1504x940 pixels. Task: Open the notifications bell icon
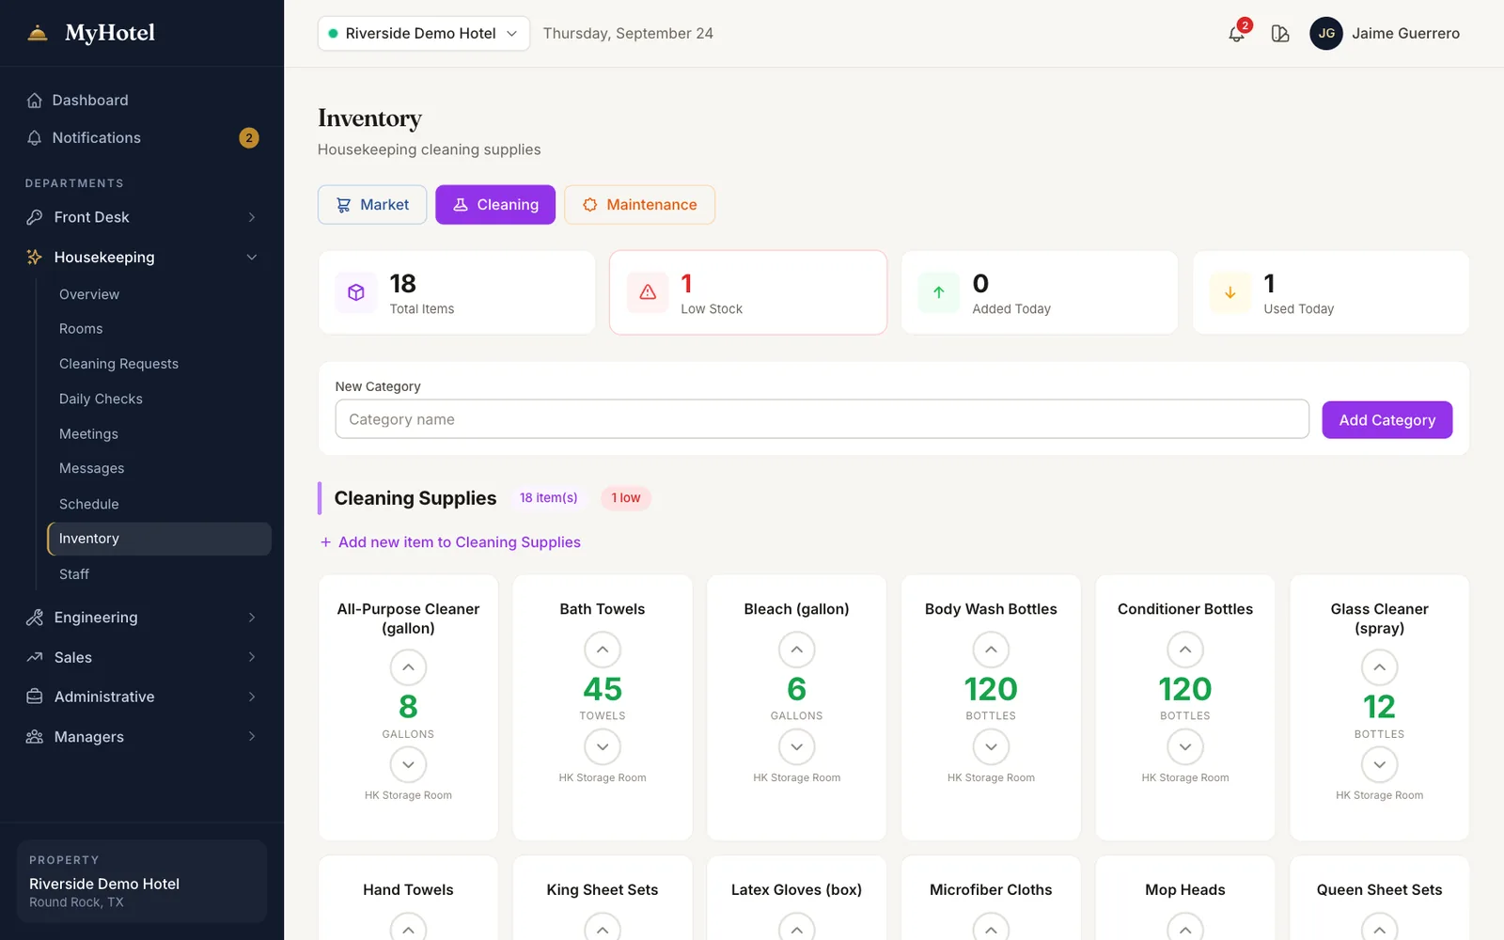tap(1236, 34)
